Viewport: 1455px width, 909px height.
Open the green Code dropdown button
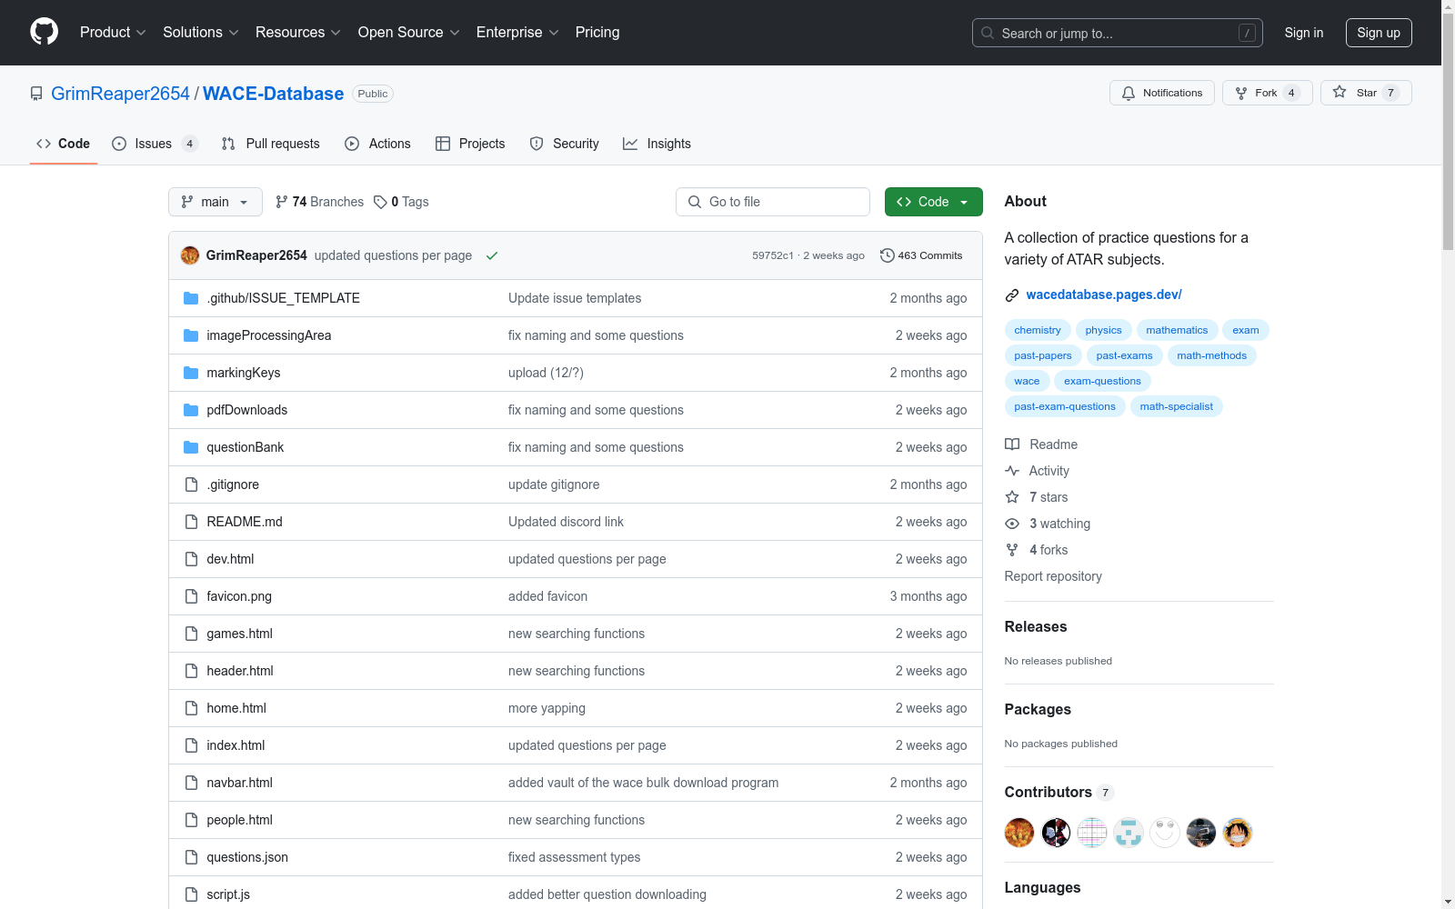click(x=933, y=202)
